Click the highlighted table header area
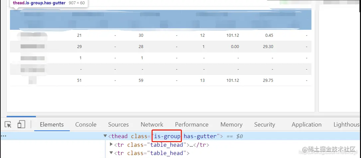This screenshot has width=361, height=158. 161,20
